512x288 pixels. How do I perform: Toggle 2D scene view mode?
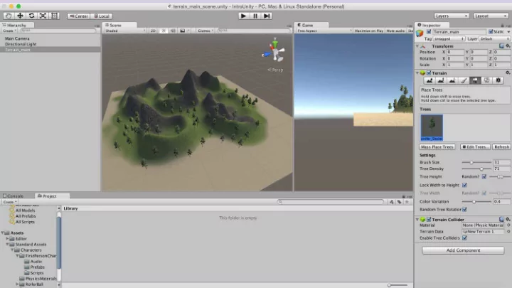tap(153, 31)
